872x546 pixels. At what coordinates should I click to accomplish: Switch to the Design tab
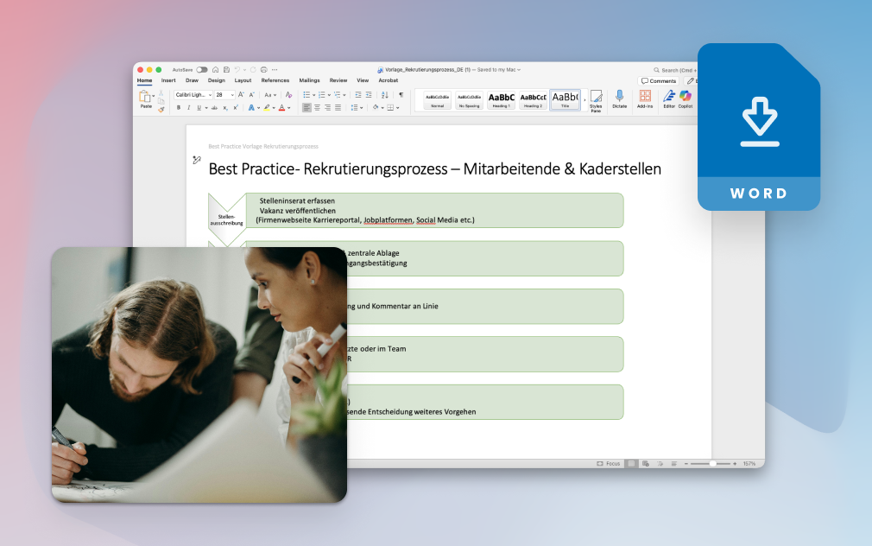[217, 80]
